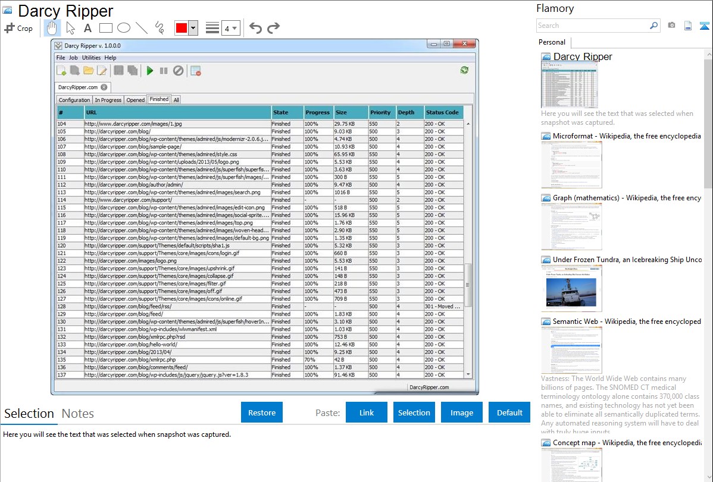This screenshot has width=713, height=482.
Task: Click the Image paste button
Action: click(x=462, y=412)
